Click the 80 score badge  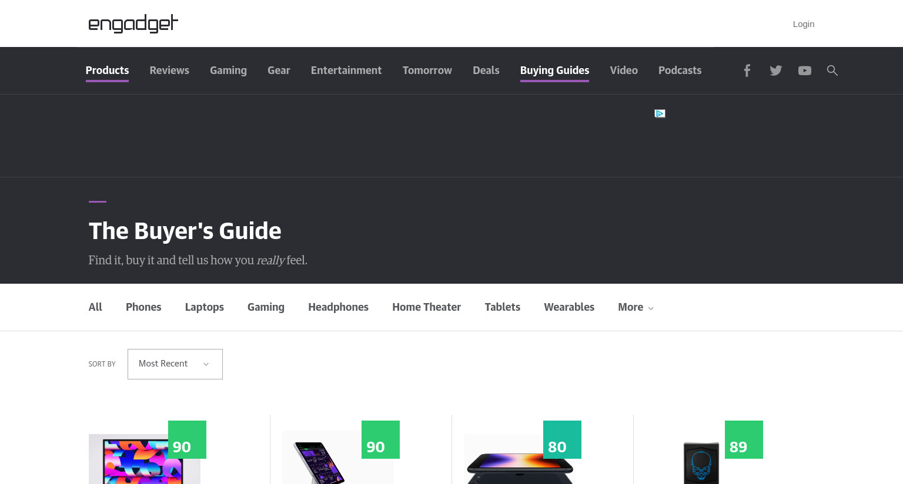click(562, 440)
